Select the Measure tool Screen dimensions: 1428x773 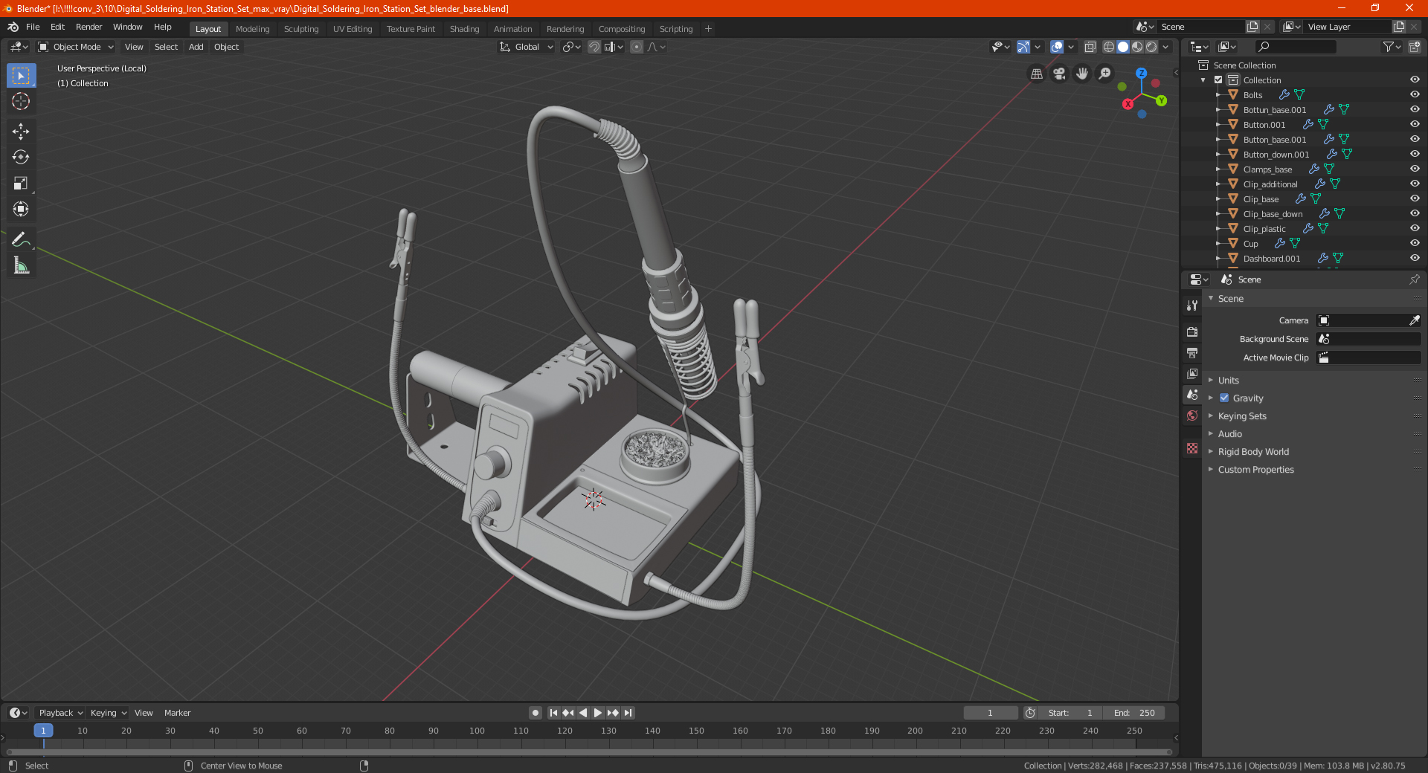21,265
